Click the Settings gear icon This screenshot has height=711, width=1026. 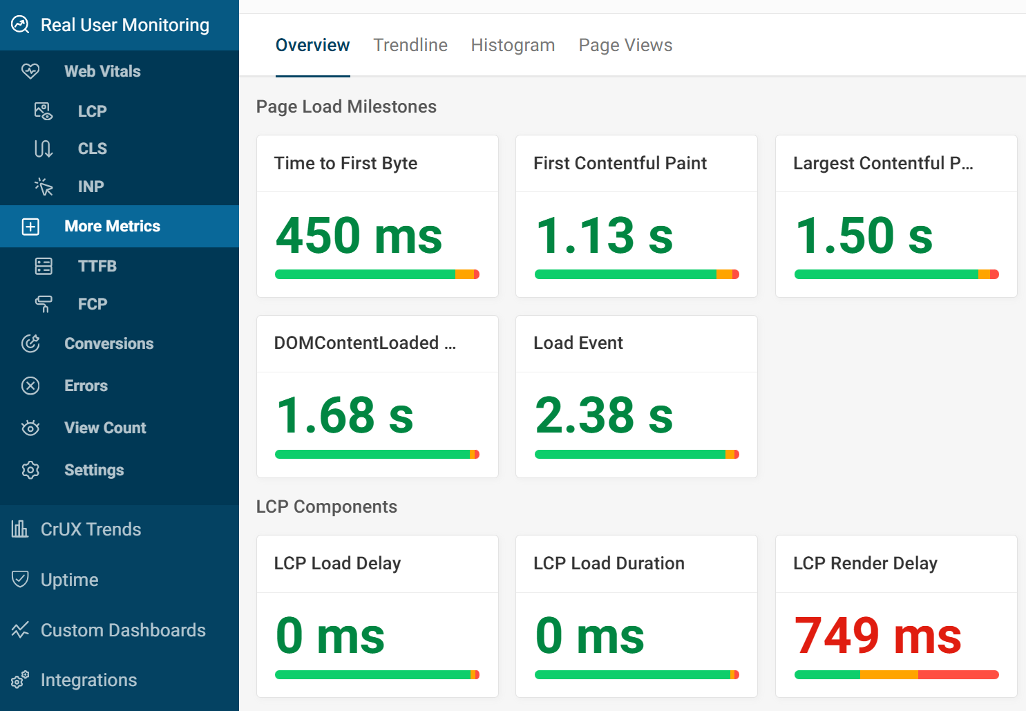30,470
